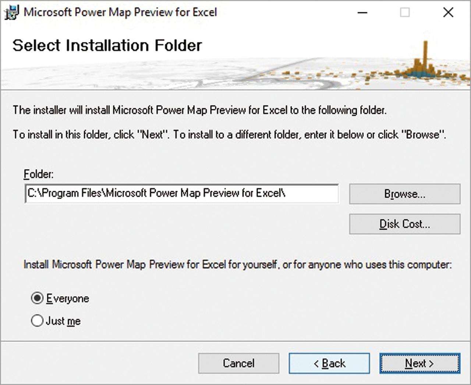Close the installer window
Image resolution: width=471 pixels, height=385 pixels.
point(448,12)
